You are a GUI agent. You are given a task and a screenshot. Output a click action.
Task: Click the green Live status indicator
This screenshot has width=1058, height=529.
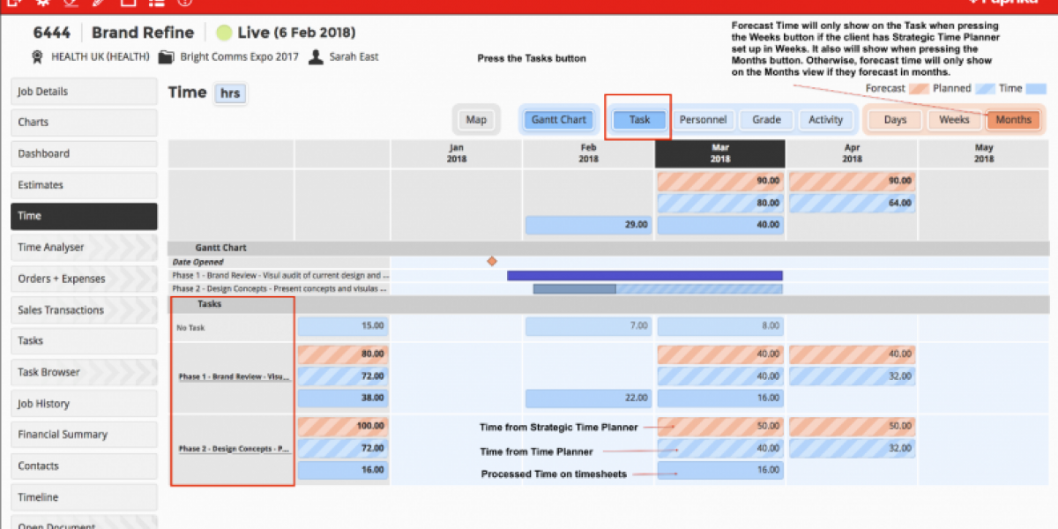[224, 34]
